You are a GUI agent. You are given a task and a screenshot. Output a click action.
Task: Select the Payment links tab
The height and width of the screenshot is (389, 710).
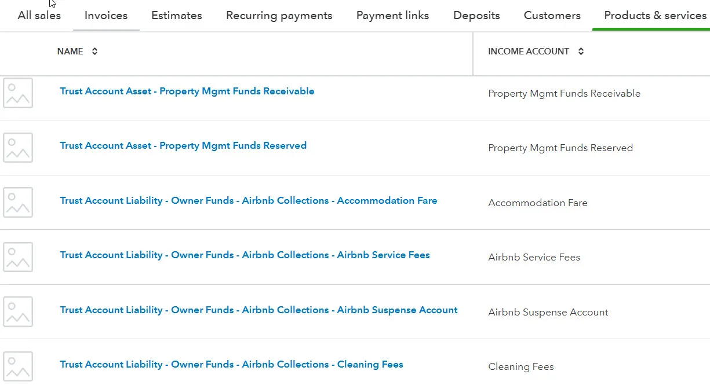pos(392,16)
